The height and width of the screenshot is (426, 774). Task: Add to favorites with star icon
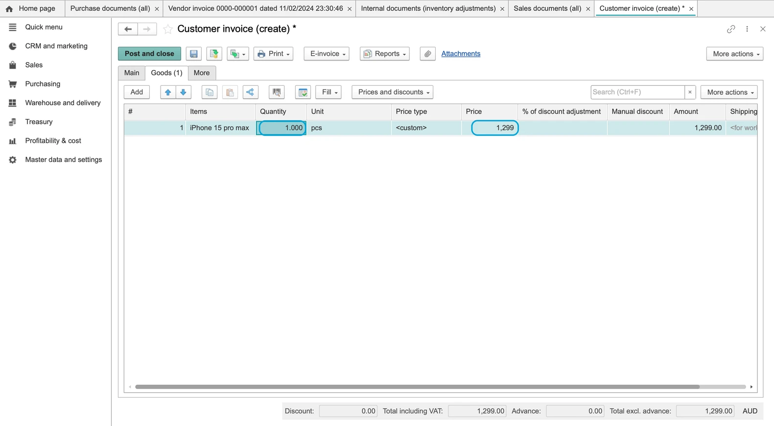pyautogui.click(x=167, y=29)
